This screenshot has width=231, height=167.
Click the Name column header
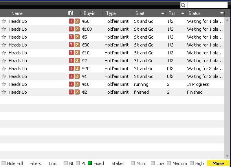point(17,13)
